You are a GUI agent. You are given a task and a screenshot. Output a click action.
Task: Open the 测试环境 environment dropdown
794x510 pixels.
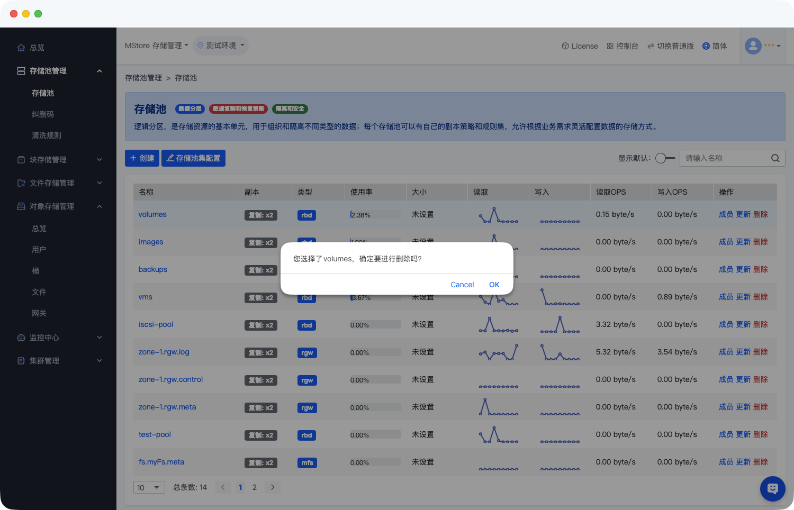pos(221,45)
